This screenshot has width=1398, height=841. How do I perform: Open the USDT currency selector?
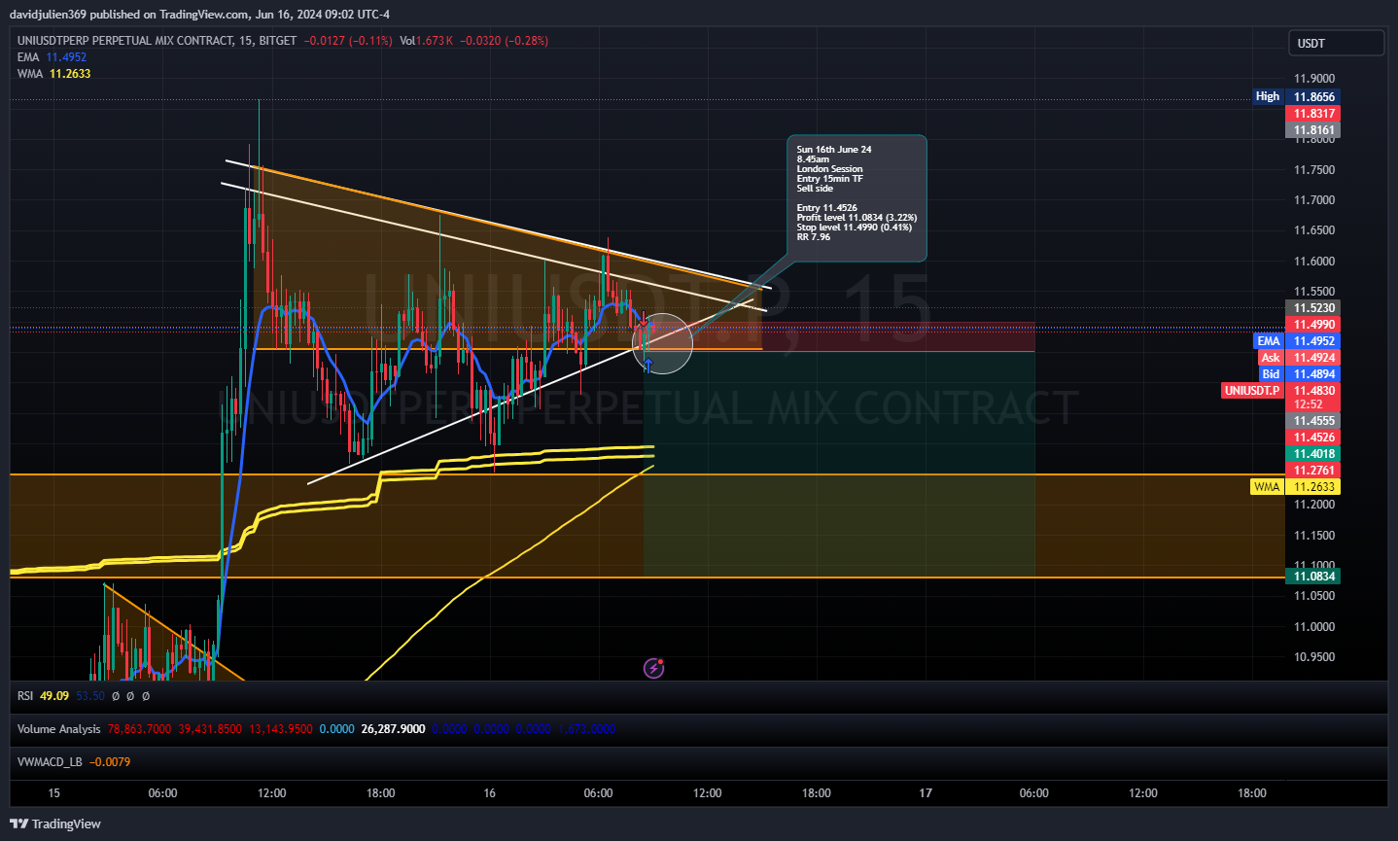click(x=1337, y=43)
